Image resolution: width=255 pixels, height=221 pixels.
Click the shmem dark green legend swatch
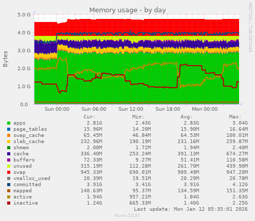click(9, 148)
